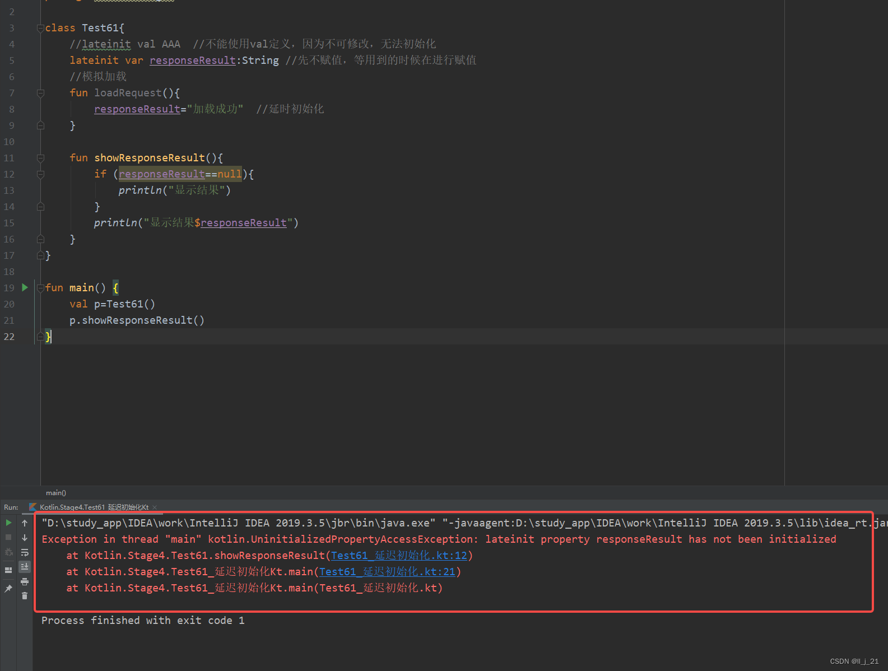Image resolution: width=888 pixels, height=671 pixels.
Task: Collapse the class Test61 fold marker
Action: pos(40,29)
